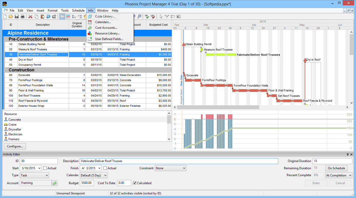Viewport: 356px width, 198px height.
Task: Click the Cancel button
Action: [x=340, y=183]
